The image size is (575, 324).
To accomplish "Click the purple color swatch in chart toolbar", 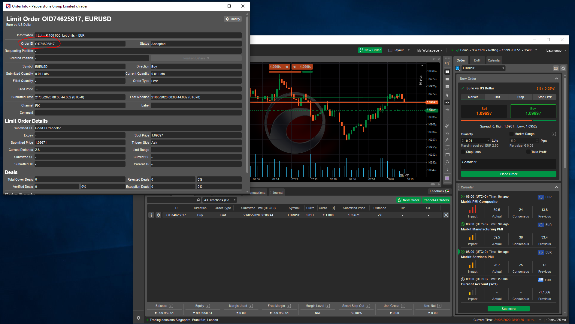I will tap(447, 178).
